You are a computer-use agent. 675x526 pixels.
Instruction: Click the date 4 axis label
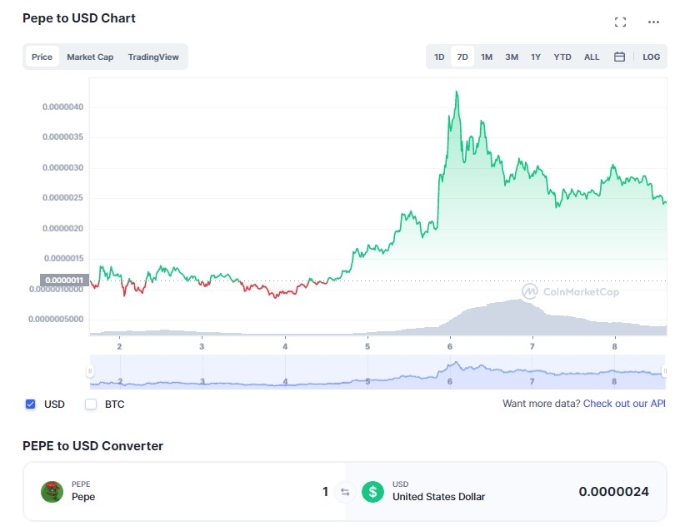tap(285, 346)
